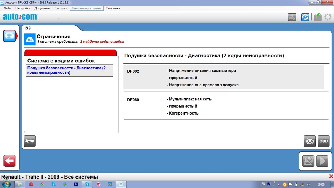This screenshot has height=188, width=334.
Task: Select fault code DF002
Action: (x=133, y=71)
